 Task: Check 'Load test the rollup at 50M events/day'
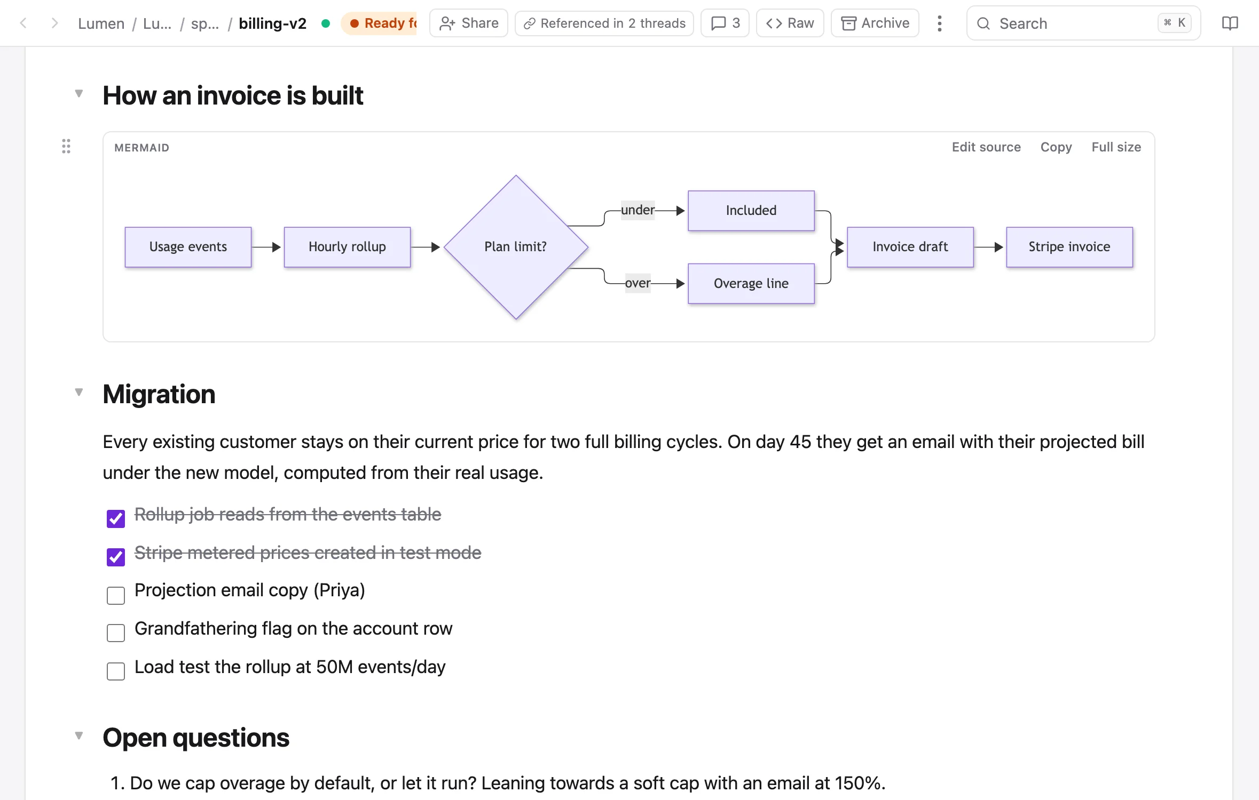point(116,671)
